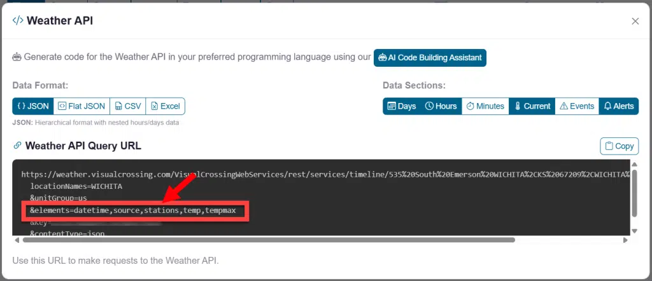Screen dimensions: 652x281
Task: Enable the Events data section
Action: click(x=577, y=106)
